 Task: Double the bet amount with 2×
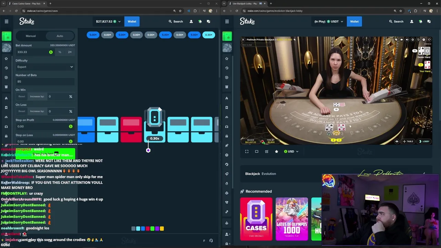coord(70,52)
